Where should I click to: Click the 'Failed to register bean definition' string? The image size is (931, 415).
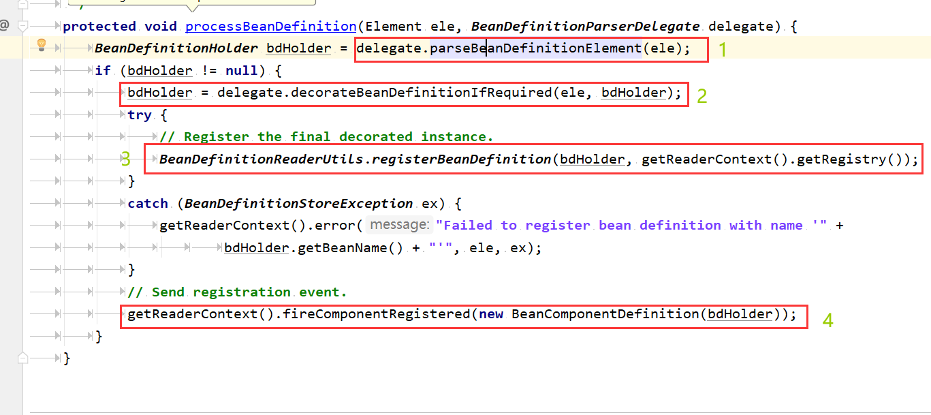click(x=631, y=226)
